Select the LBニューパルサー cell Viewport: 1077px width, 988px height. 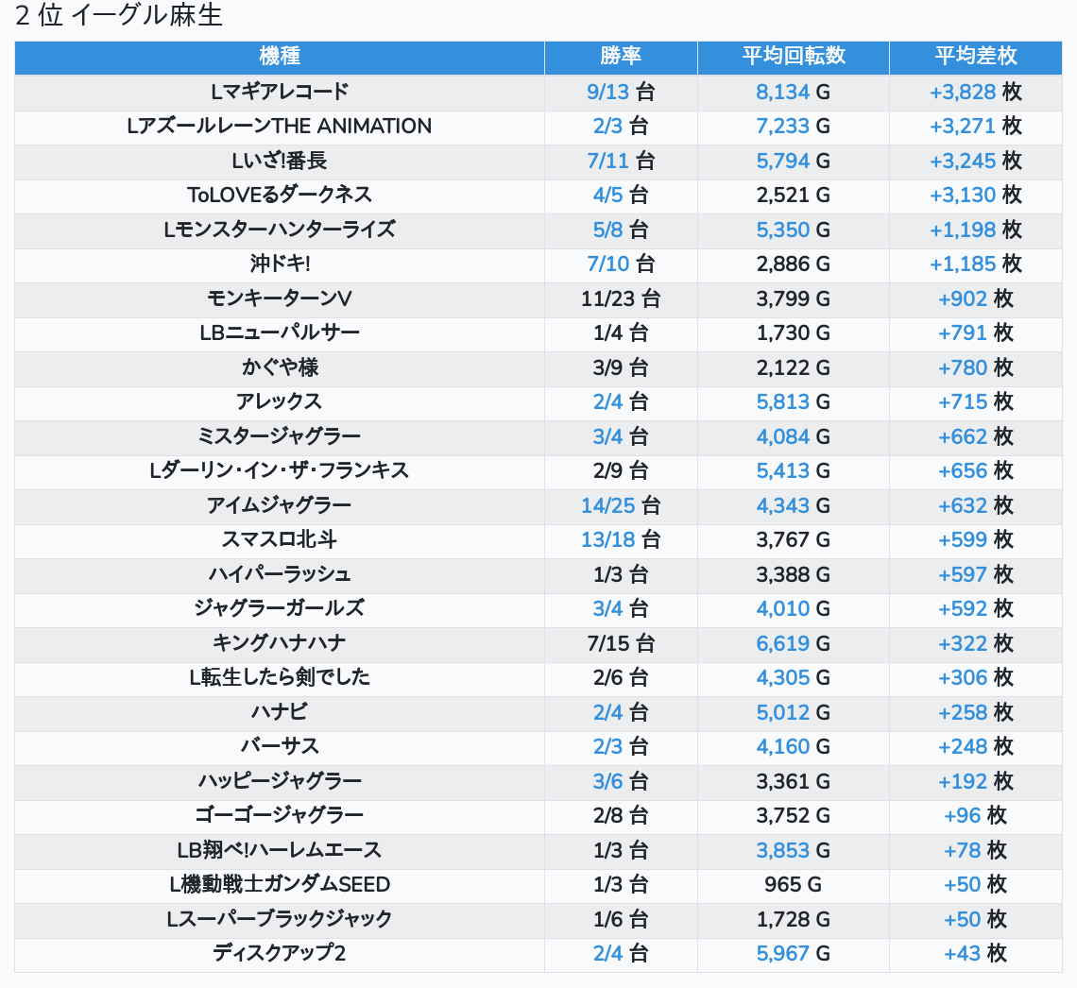pos(280,333)
